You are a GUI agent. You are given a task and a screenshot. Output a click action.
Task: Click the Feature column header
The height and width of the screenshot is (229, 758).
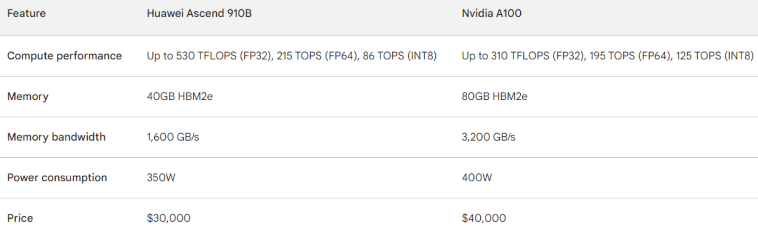click(x=26, y=13)
